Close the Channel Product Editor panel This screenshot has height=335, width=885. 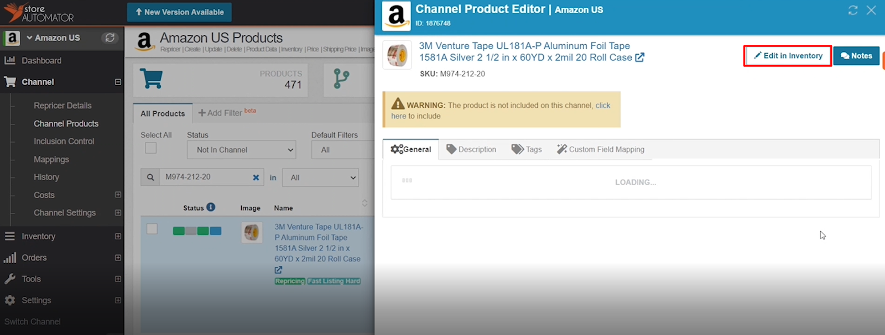pyautogui.click(x=871, y=10)
